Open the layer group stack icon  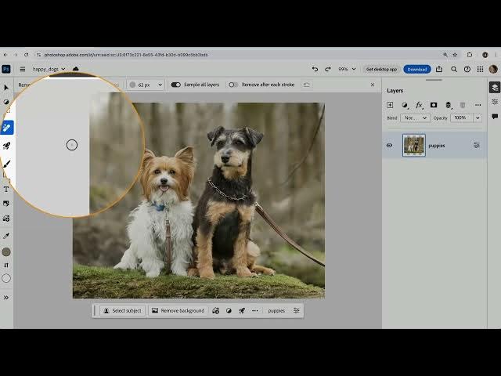pos(449,105)
